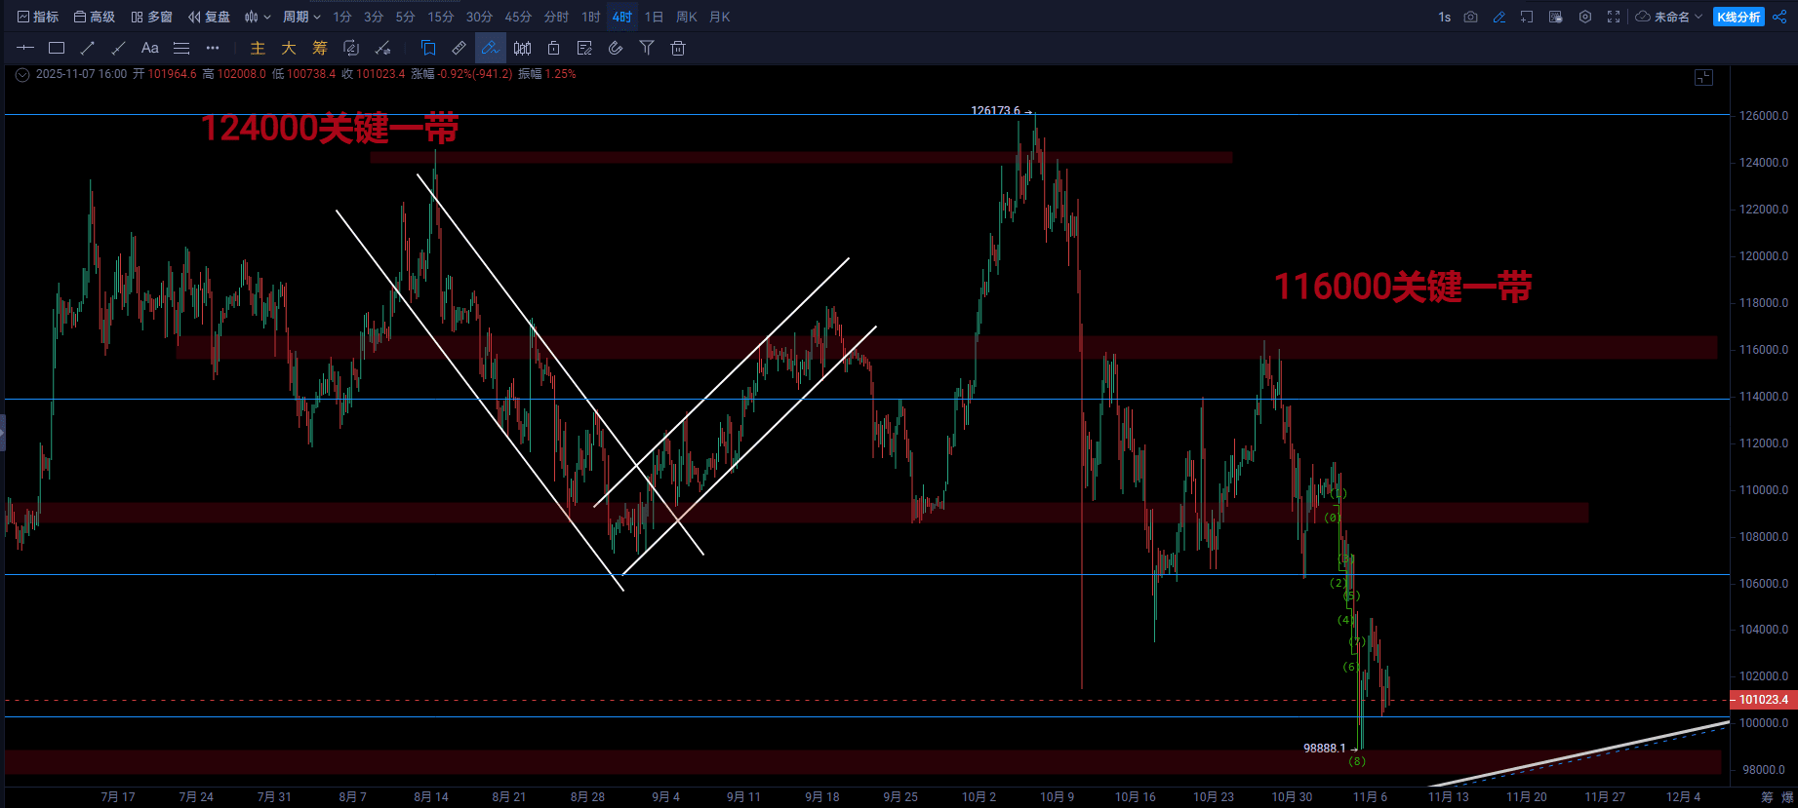Toggle the 主 main-force indicator

pos(258,48)
